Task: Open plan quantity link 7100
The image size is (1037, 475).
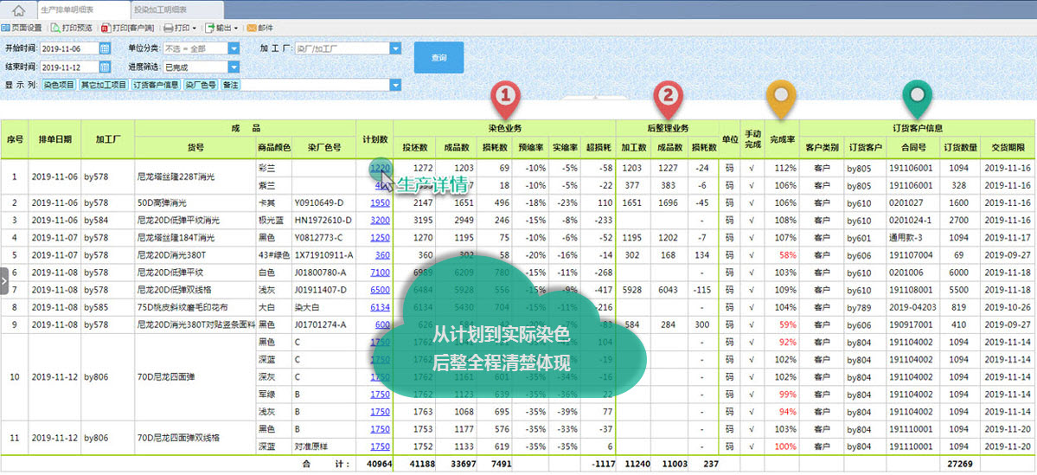Action: 380,272
